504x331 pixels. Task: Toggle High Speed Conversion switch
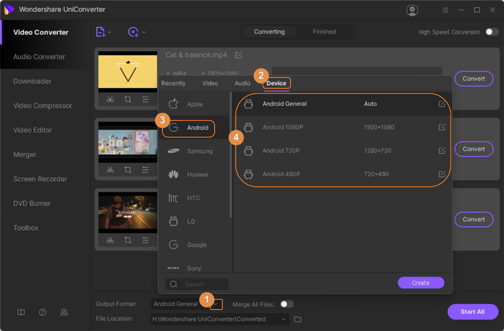(492, 32)
